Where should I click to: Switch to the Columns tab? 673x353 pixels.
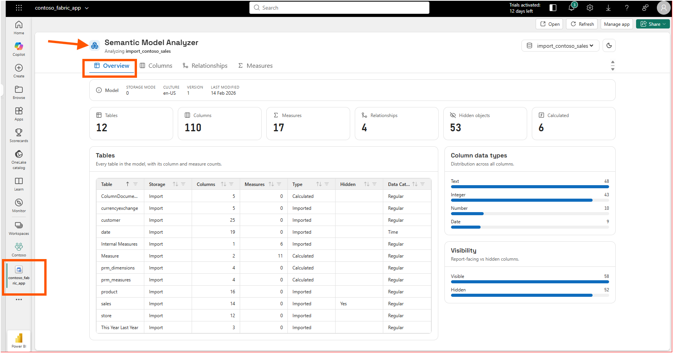[x=156, y=66]
